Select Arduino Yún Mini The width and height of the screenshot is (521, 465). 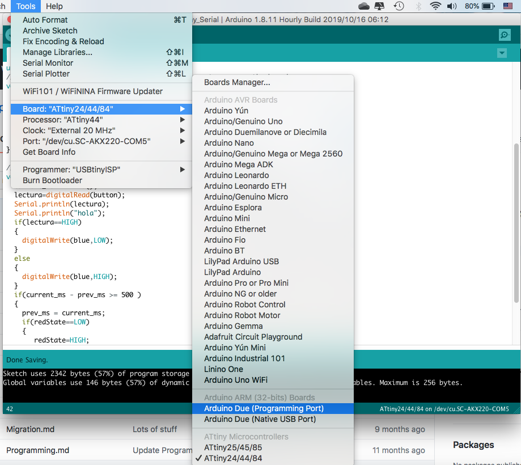pyautogui.click(x=273, y=348)
